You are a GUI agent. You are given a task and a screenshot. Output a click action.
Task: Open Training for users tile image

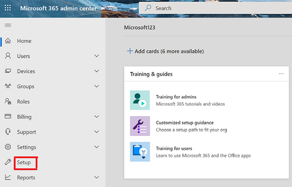pyautogui.click(x=140, y=152)
